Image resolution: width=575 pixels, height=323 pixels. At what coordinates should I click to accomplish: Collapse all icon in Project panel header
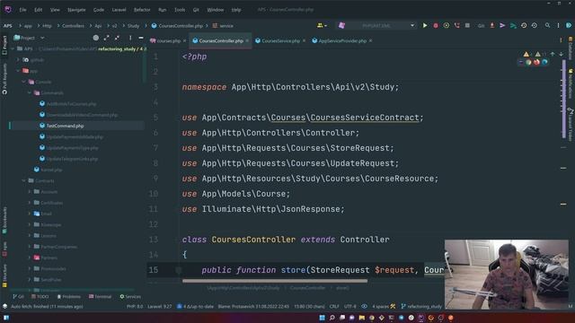click(117, 38)
